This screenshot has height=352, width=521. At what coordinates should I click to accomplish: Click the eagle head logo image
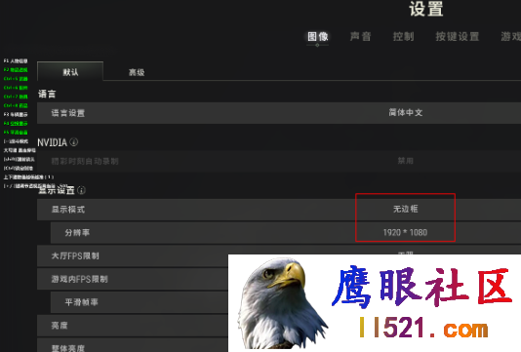(282, 303)
